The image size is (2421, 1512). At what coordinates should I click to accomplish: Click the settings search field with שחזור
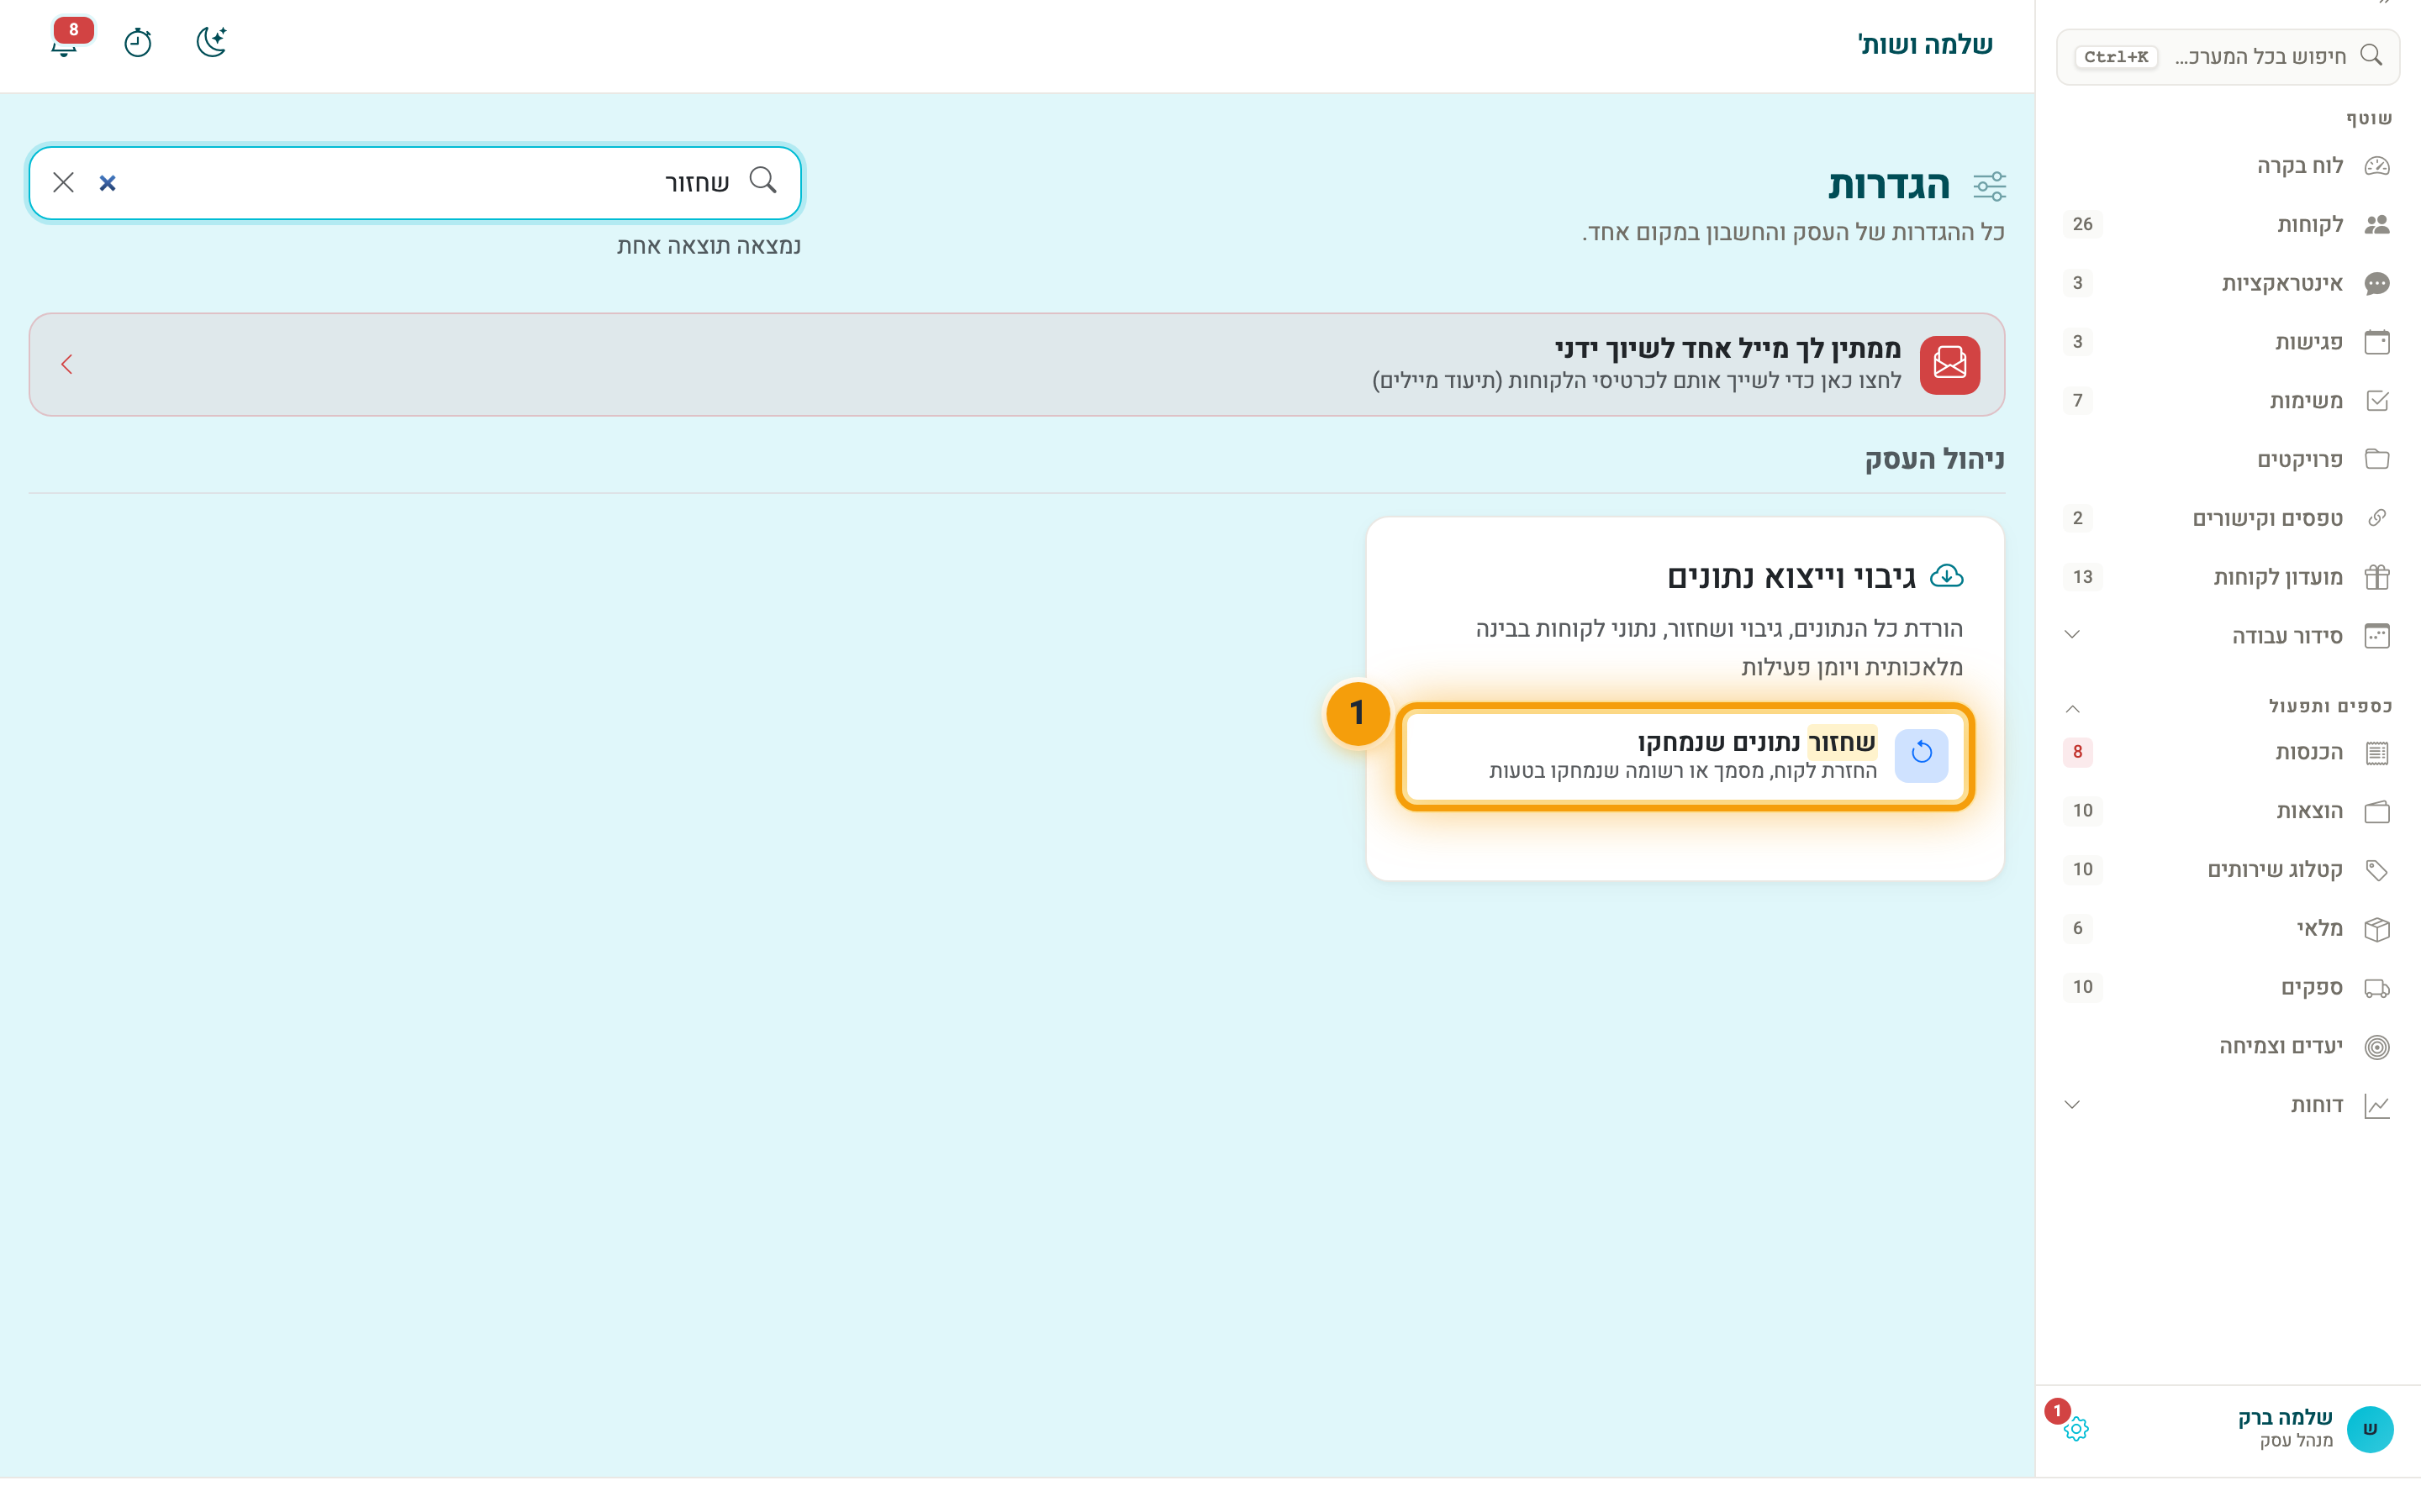click(415, 183)
